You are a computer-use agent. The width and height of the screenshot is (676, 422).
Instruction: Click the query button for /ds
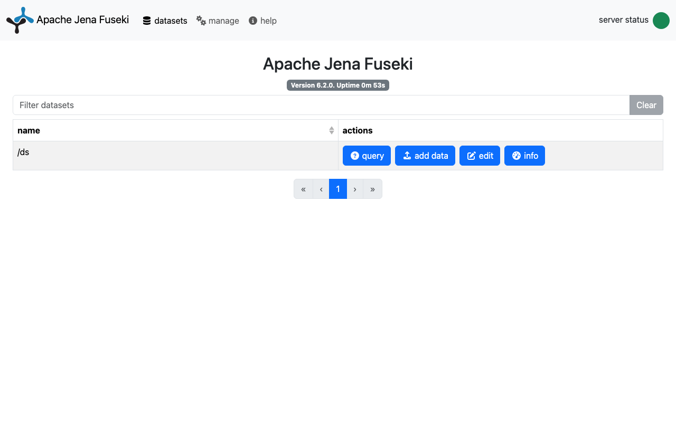point(367,156)
